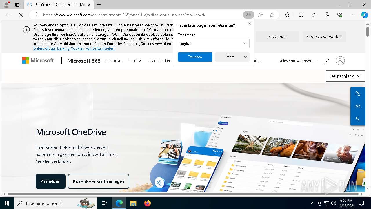Image resolution: width=371 pixels, height=209 pixels.
Task: Expand Alles von Microsoft menu
Action: pyautogui.click(x=299, y=61)
